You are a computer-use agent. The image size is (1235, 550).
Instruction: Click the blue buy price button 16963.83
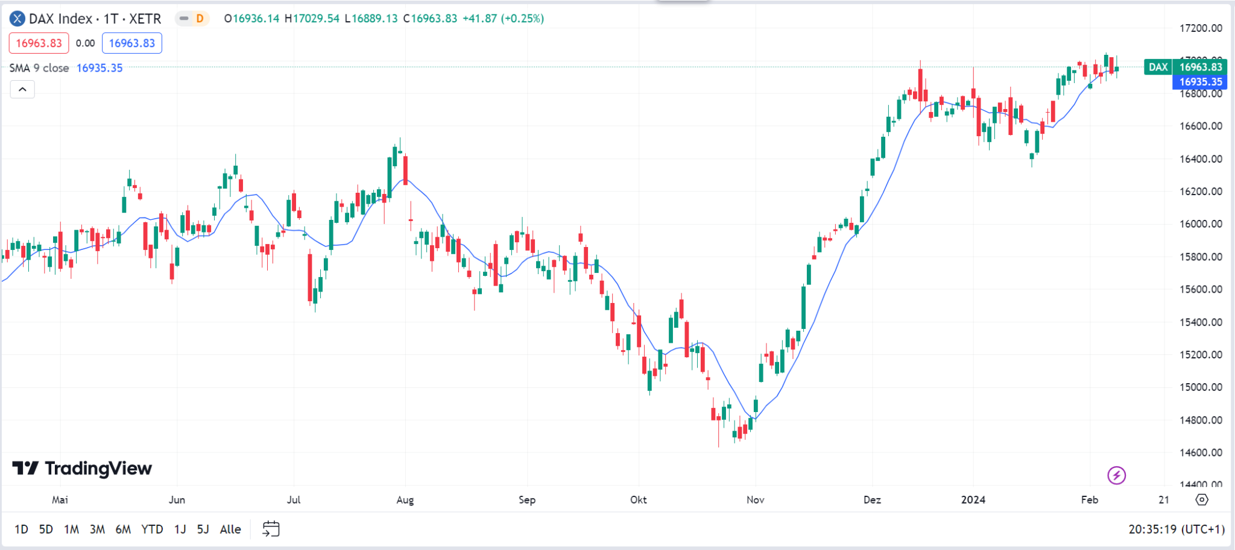(x=132, y=43)
